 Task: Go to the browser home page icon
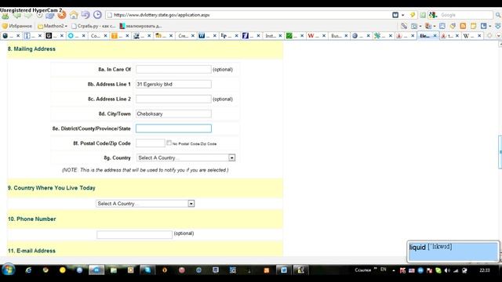pyautogui.click(x=74, y=15)
